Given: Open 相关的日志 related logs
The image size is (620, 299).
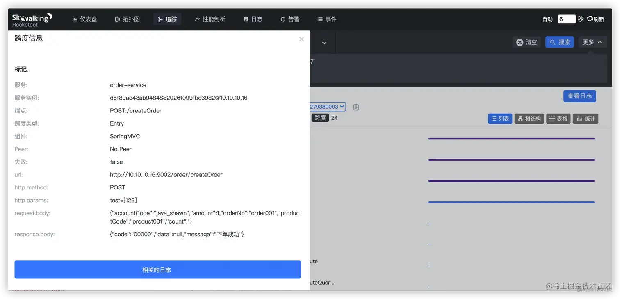Looking at the screenshot, I should (158, 270).
